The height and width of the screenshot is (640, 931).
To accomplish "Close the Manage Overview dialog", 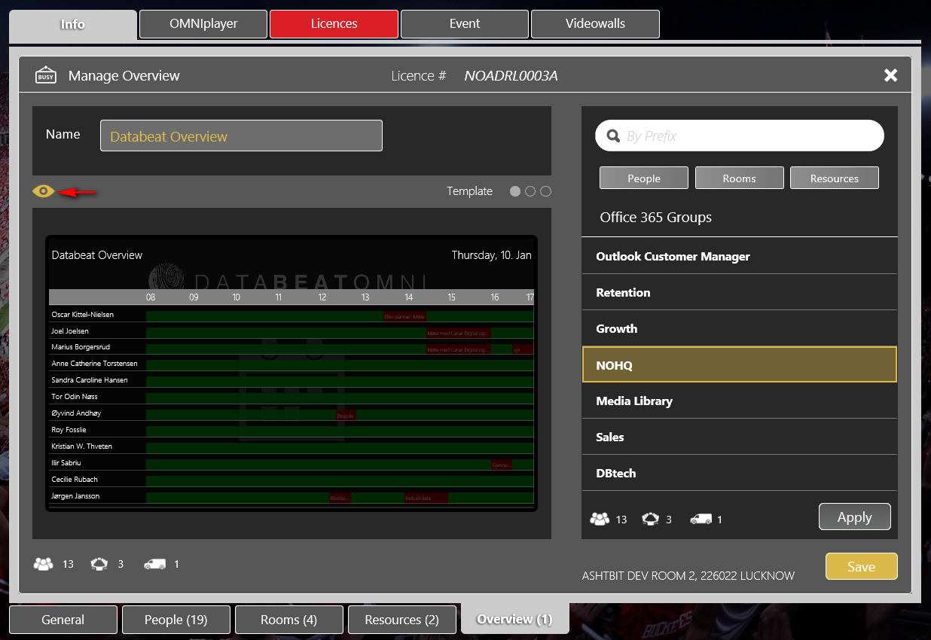I will pos(890,75).
